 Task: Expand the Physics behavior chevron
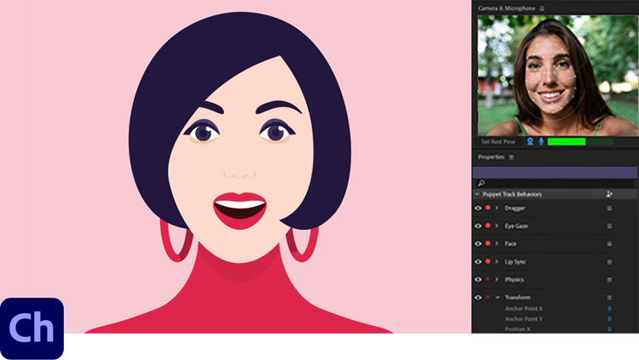[497, 280]
